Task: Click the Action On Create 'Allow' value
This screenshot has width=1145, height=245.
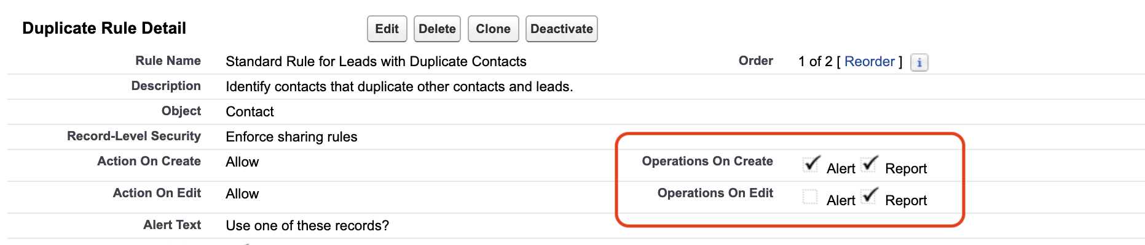Action: pyautogui.click(x=242, y=162)
